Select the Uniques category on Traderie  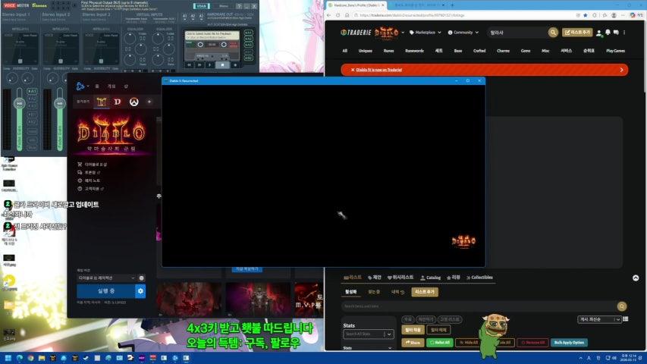pos(365,51)
